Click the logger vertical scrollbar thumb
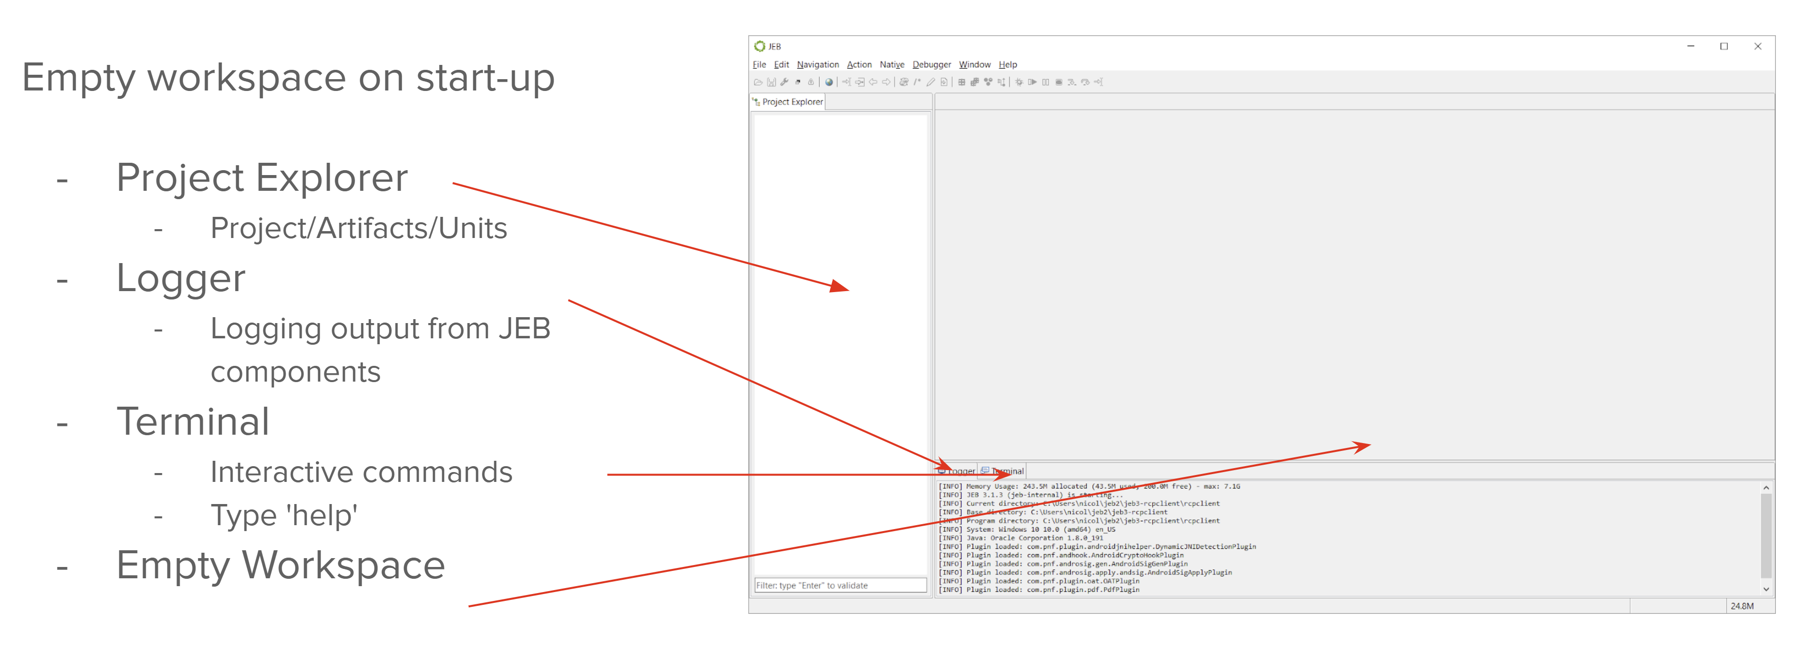This screenshot has height=655, width=1797. pyautogui.click(x=1766, y=536)
